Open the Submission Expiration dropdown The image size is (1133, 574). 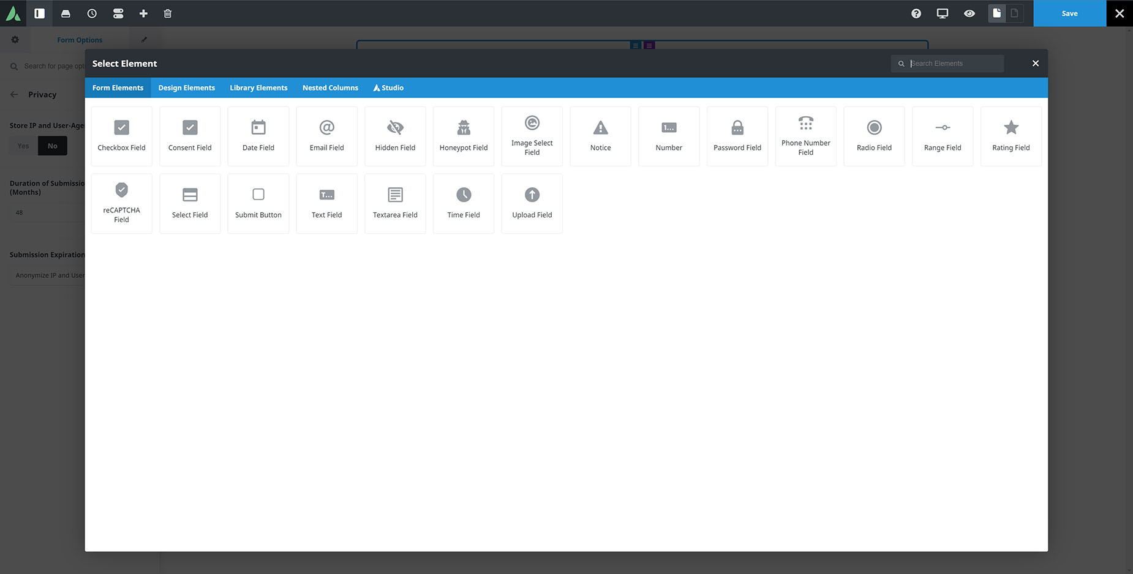47,275
